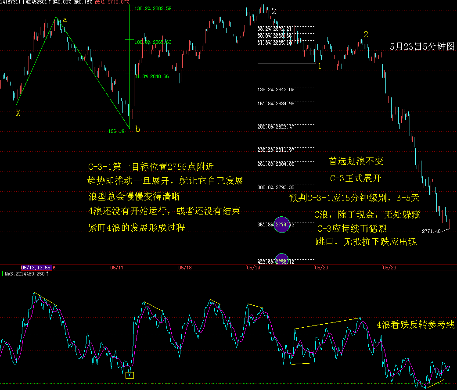
Task: Click the white 161.8% 2834.98 Fibonacci level
Action: coord(276,104)
